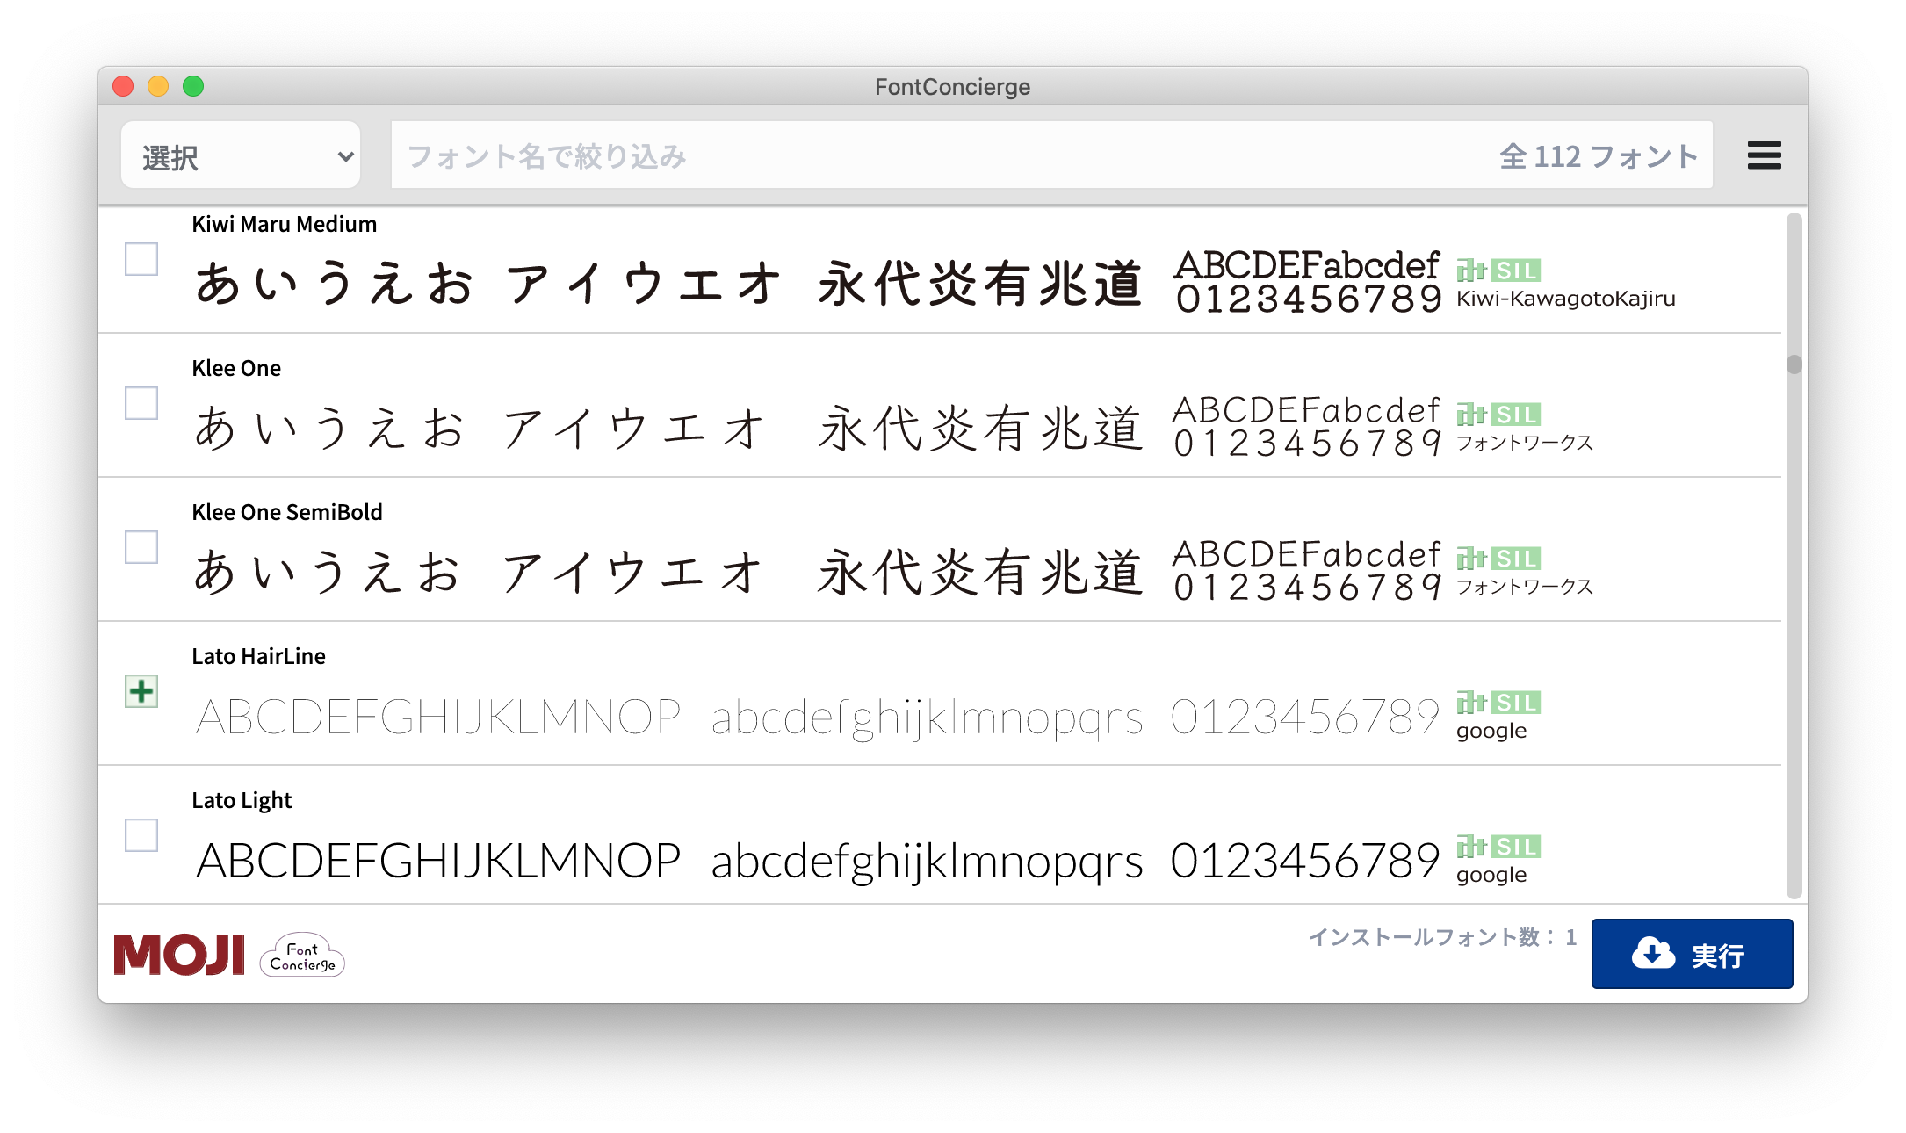Tick the Lato Light checkbox
The image size is (1906, 1133).
click(x=141, y=835)
